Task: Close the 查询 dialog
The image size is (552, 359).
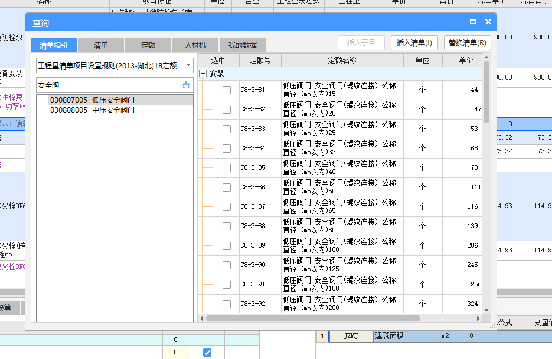Action: click(x=488, y=22)
